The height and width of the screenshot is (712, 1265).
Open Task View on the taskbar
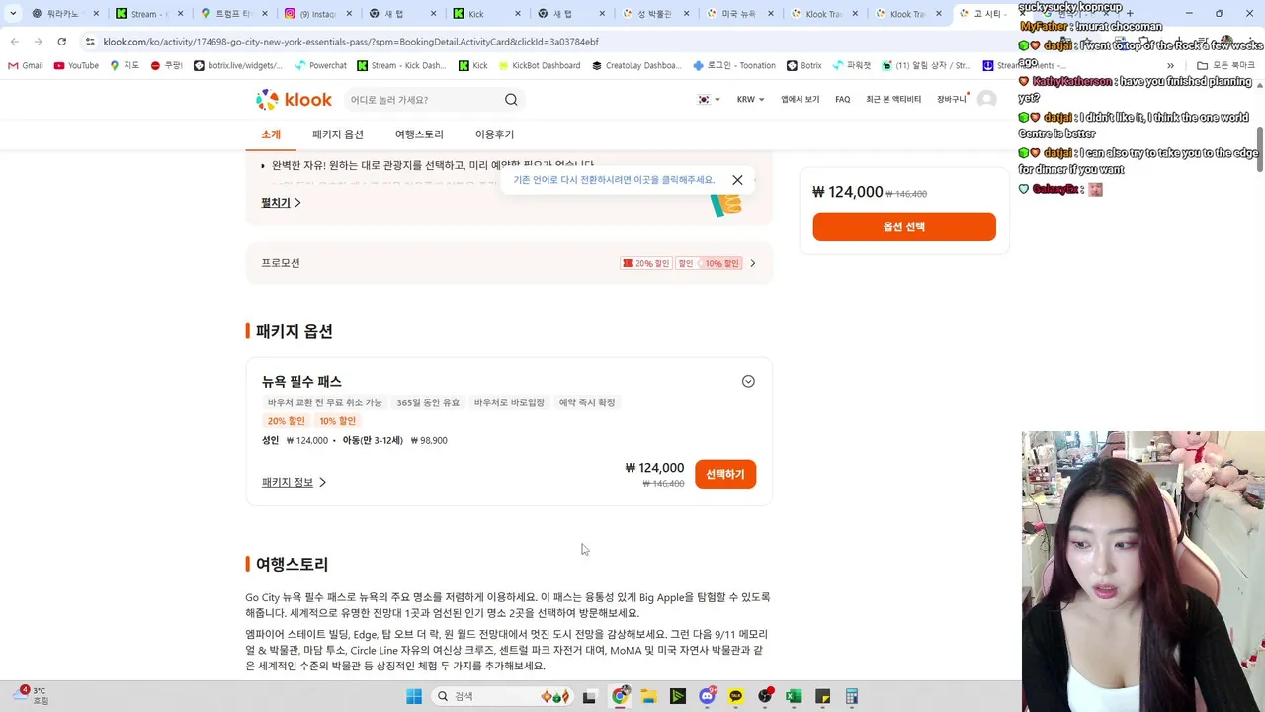(x=589, y=696)
